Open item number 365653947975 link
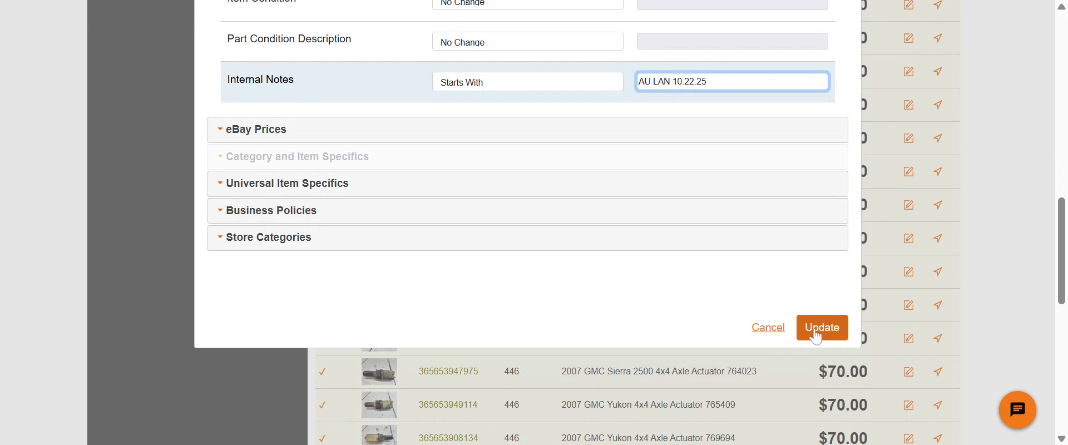 [448, 372]
